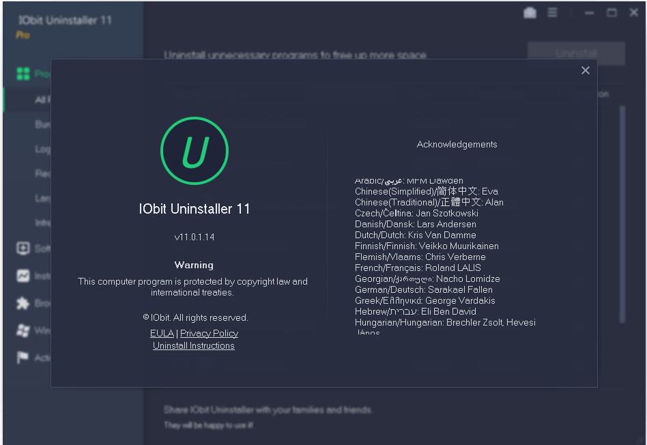The height and width of the screenshot is (445, 647).
Task: Minimize the IObit Uninstaller window
Action: pos(589,13)
